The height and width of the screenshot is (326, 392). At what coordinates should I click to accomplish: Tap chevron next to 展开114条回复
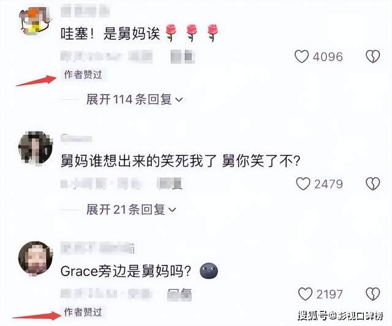pyautogui.click(x=179, y=100)
